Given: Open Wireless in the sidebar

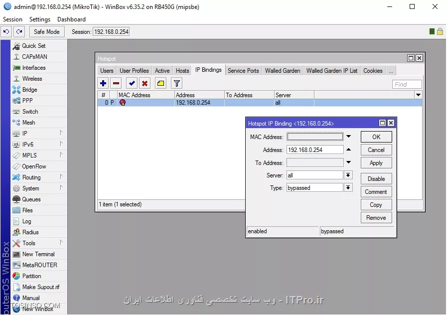Looking at the screenshot, I should [x=38, y=79].
